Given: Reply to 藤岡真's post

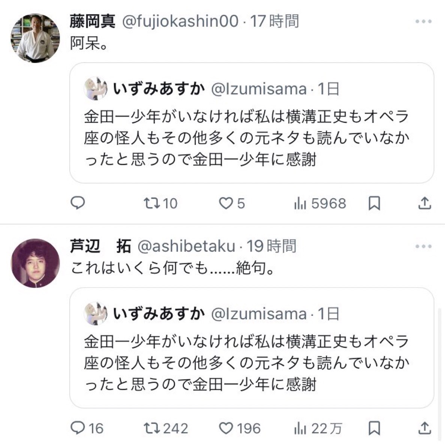Looking at the screenshot, I should coord(78,203).
